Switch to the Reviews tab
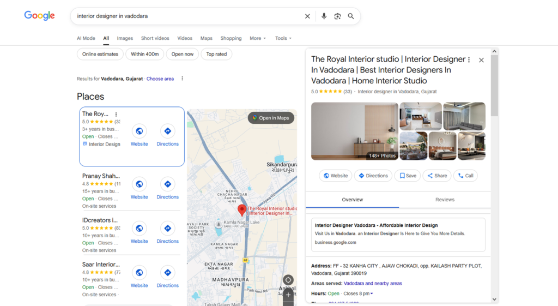Image resolution: width=558 pixels, height=306 pixels. point(445,200)
